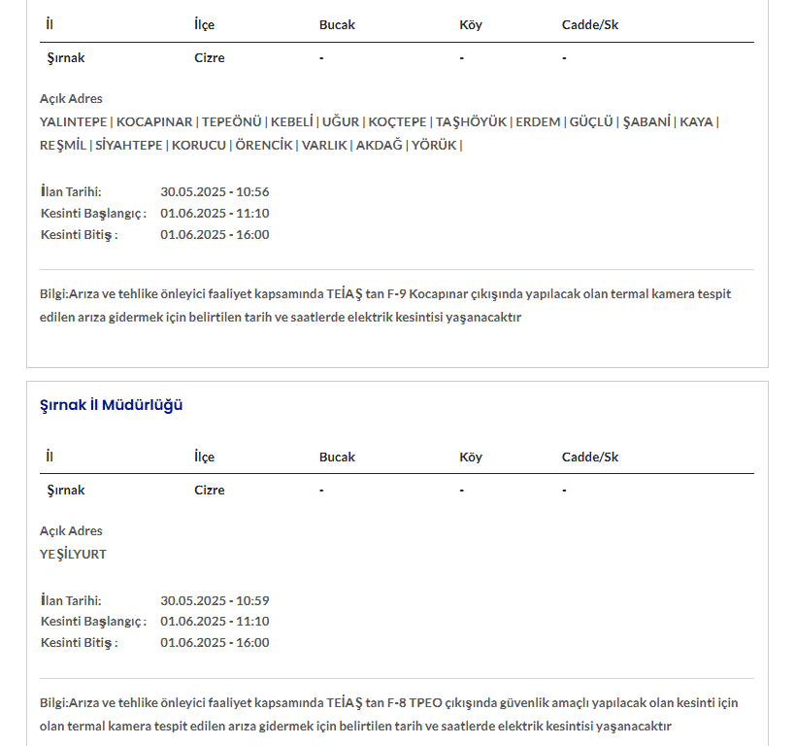Click the Şırnak İl Müdürlüğü heading
This screenshot has width=795, height=746.
111,405
